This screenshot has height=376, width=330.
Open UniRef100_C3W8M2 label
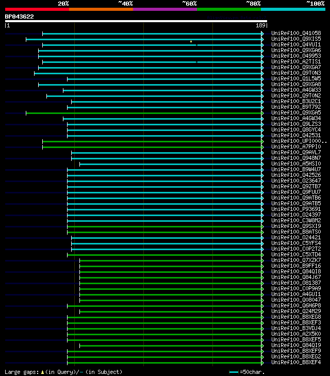[296, 221]
